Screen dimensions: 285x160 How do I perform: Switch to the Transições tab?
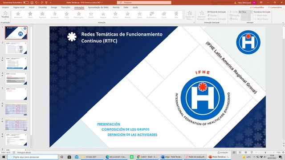(x=65, y=8)
